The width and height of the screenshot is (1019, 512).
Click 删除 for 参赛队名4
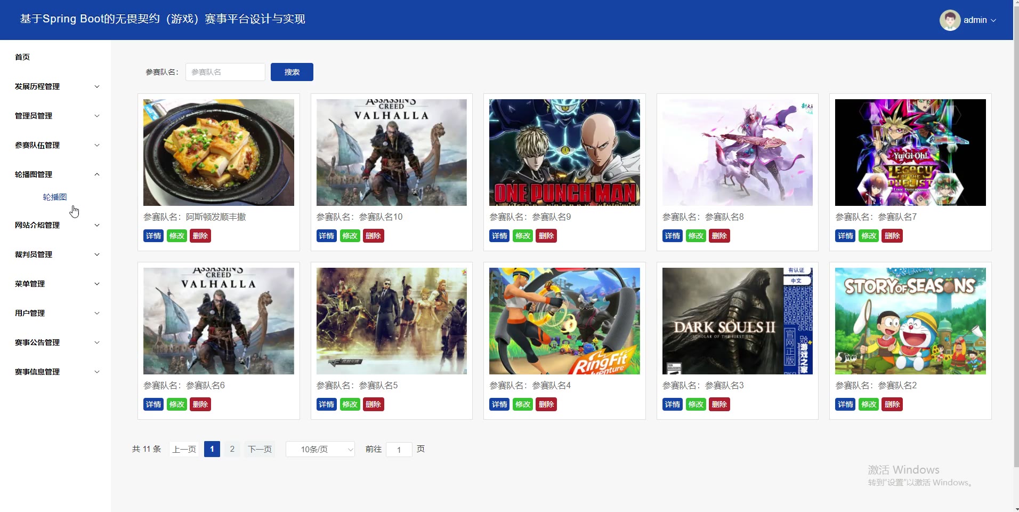pyautogui.click(x=546, y=404)
